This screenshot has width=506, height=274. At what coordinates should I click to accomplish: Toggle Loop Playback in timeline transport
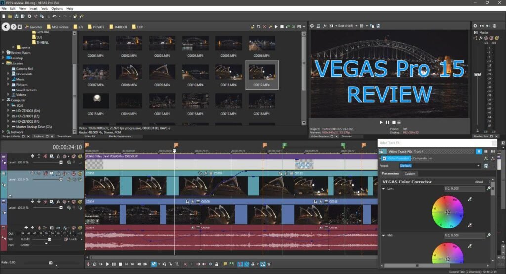click(95, 264)
